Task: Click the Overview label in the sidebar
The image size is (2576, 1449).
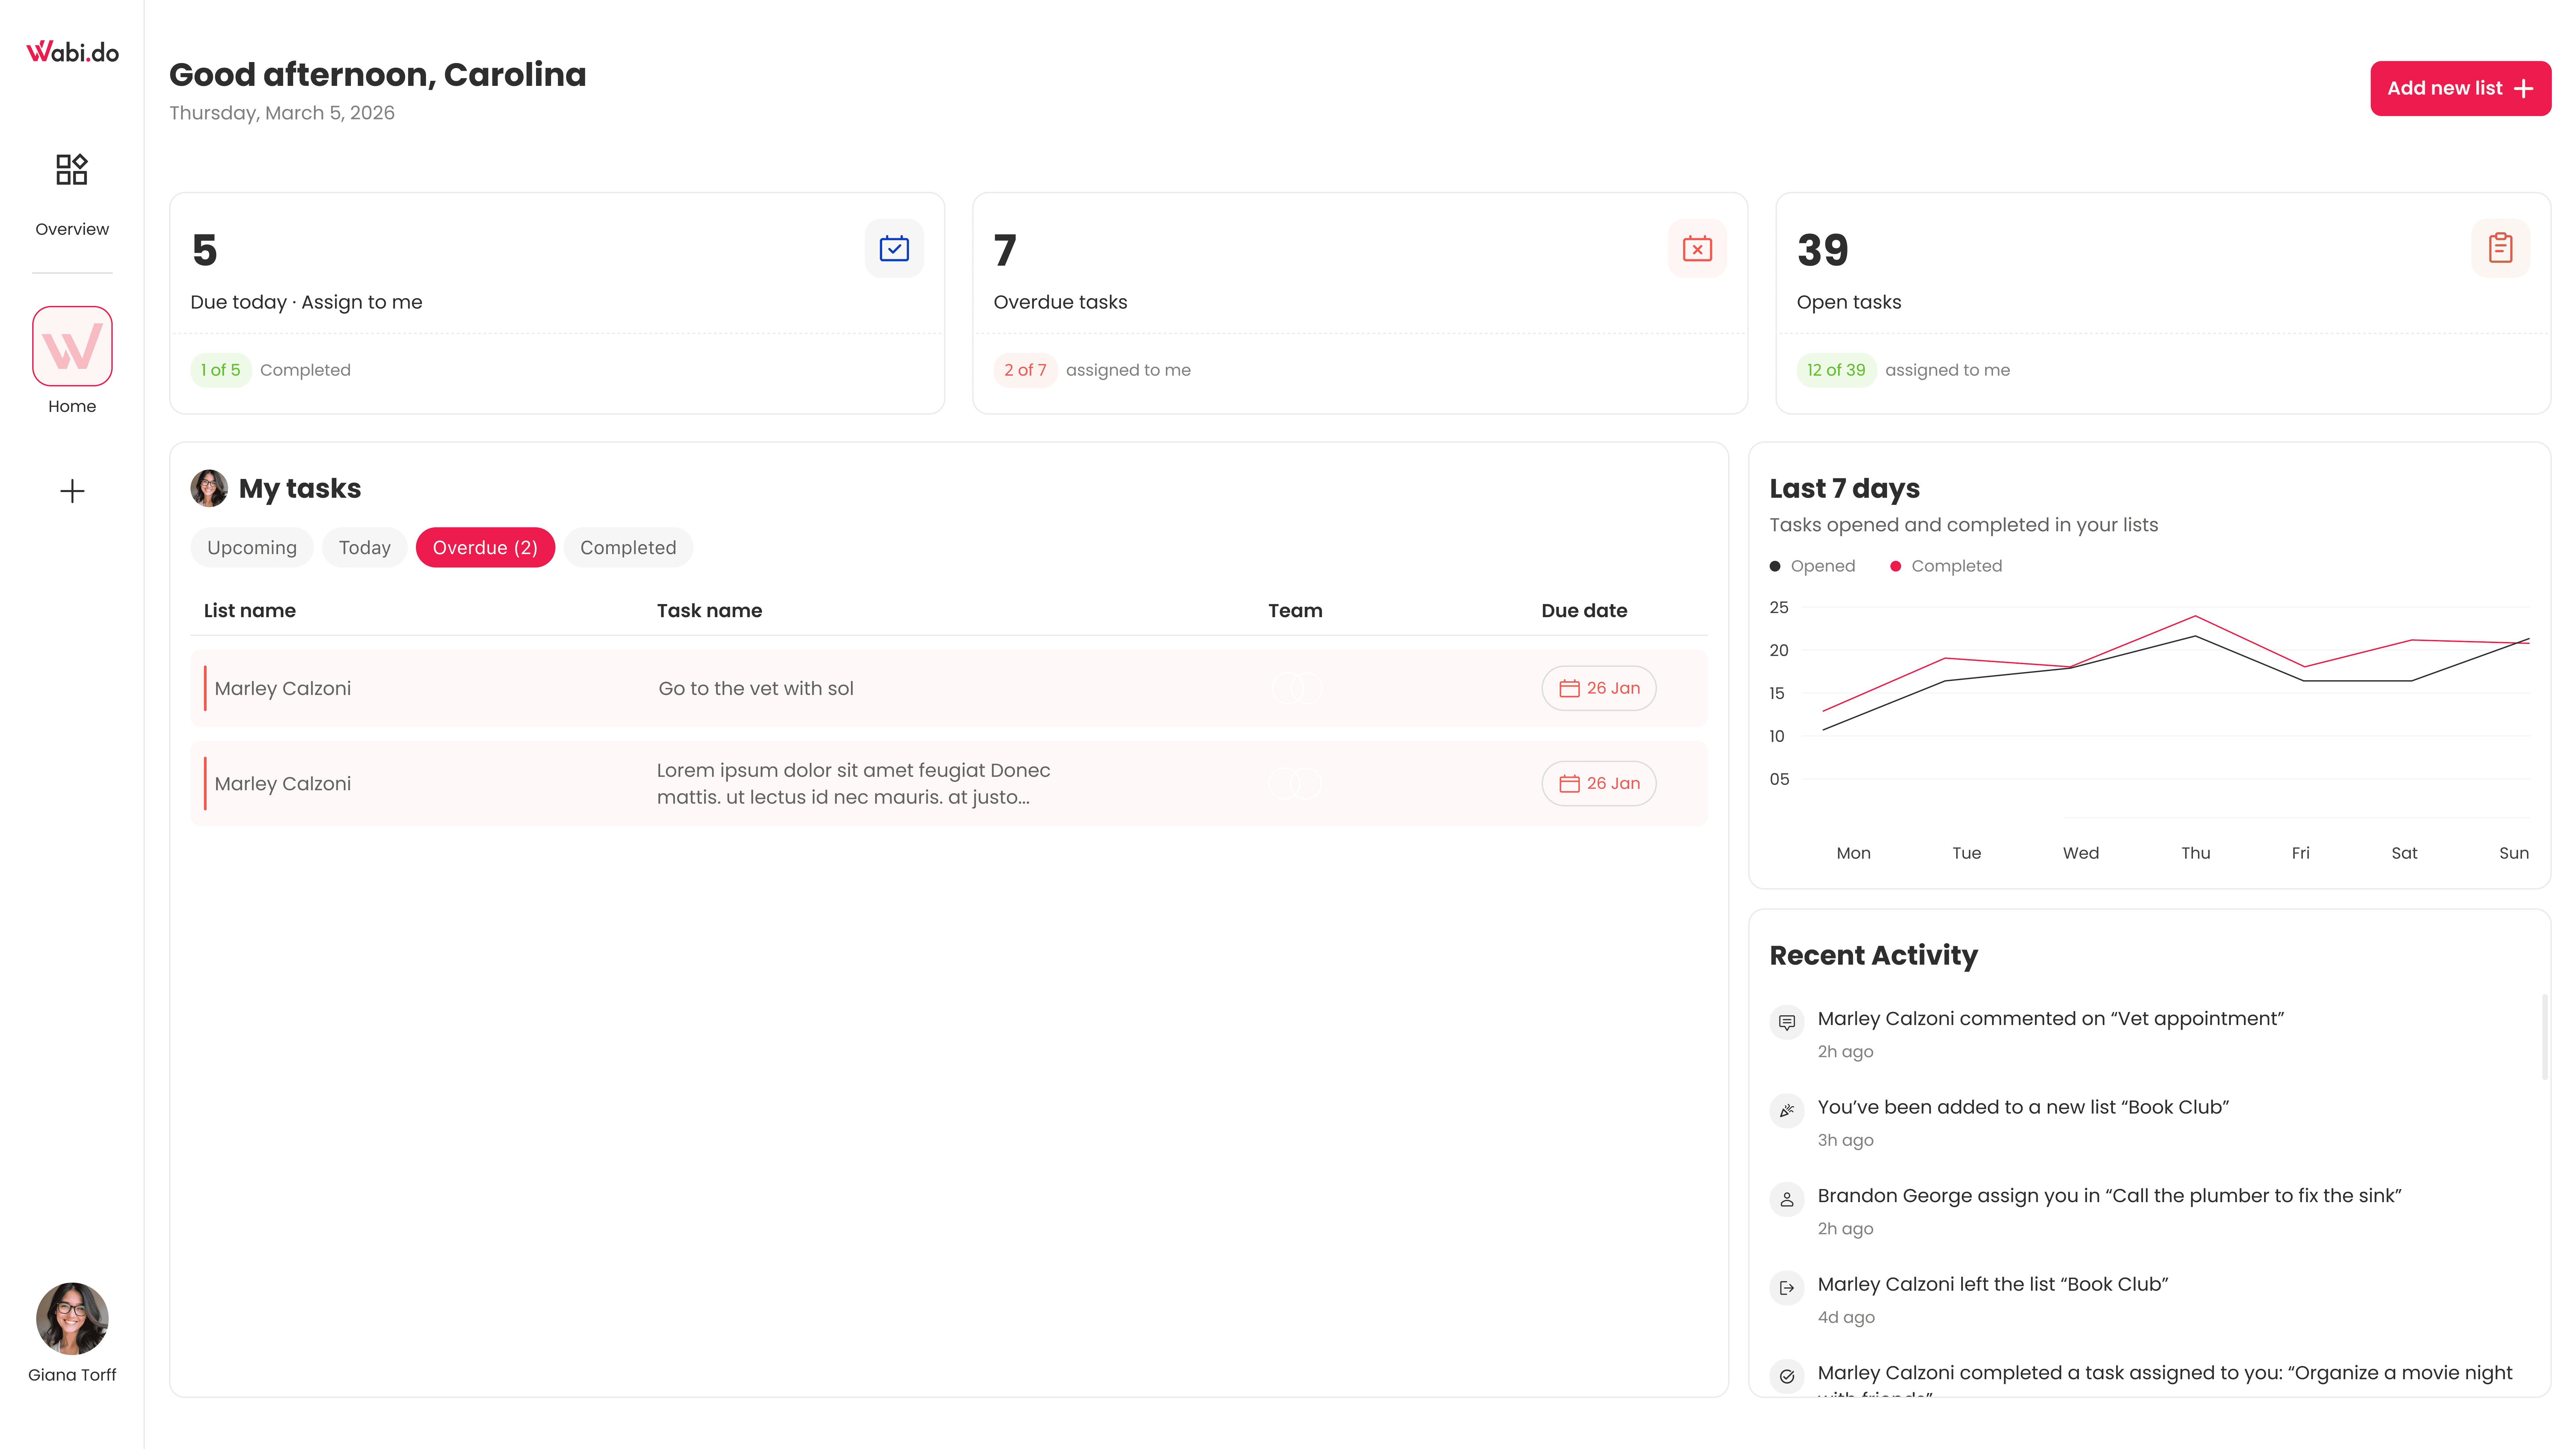Action: (72, 229)
